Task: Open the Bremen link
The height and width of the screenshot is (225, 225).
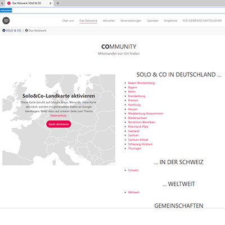Action: pyautogui.click(x=133, y=100)
